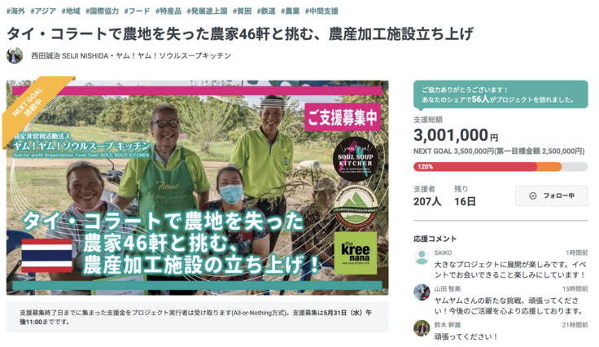Open the #国際協力 tag
The width and height of the screenshot is (599, 347).
click(x=102, y=11)
